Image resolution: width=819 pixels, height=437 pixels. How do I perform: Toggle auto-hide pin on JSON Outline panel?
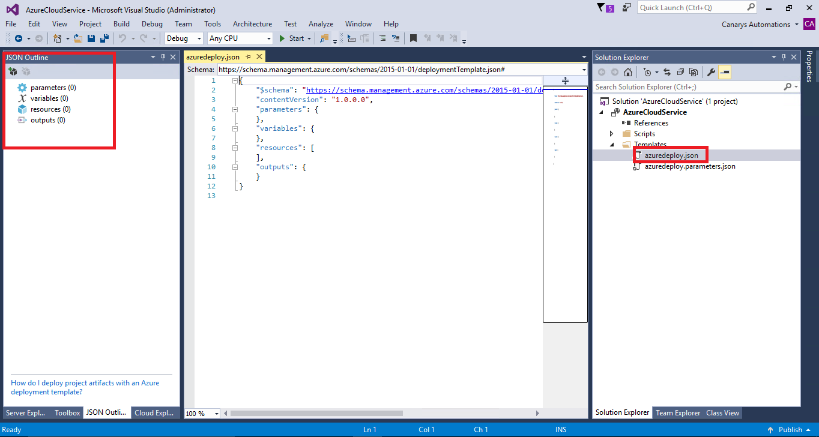coord(163,57)
